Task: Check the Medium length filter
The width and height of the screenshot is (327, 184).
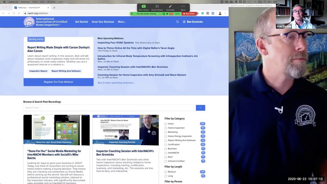Action: (166, 172)
